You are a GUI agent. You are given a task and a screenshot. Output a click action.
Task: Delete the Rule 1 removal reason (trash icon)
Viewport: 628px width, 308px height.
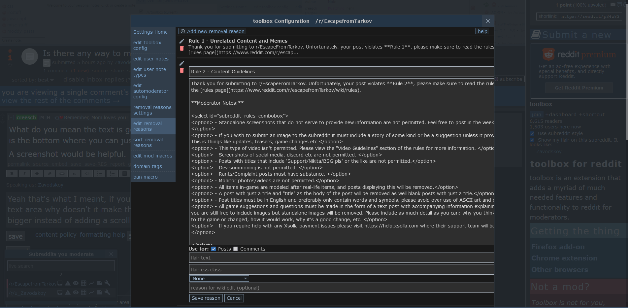point(182,49)
